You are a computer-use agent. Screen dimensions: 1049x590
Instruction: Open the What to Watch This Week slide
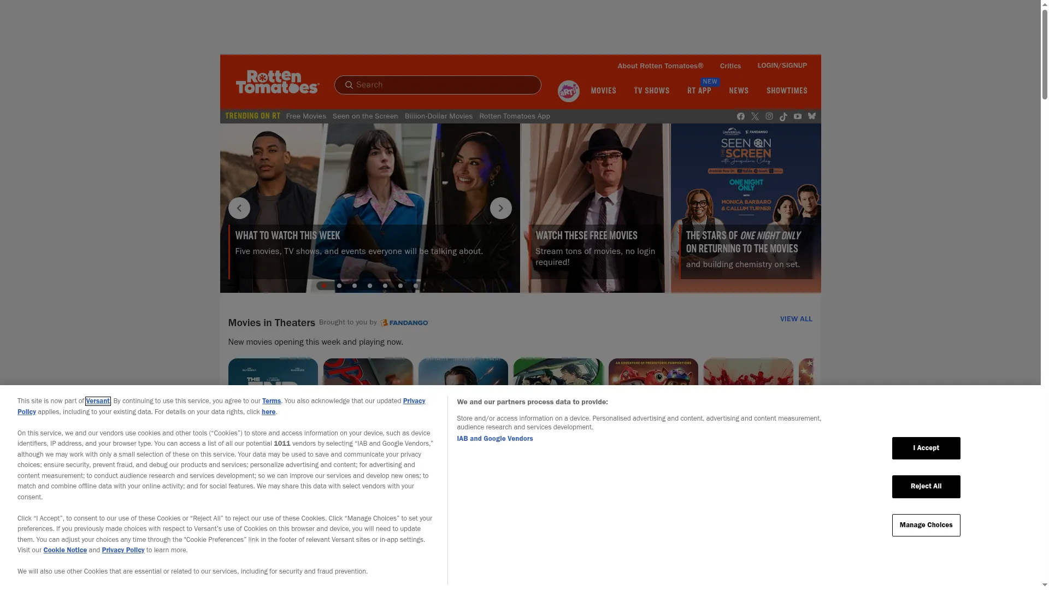[370, 208]
